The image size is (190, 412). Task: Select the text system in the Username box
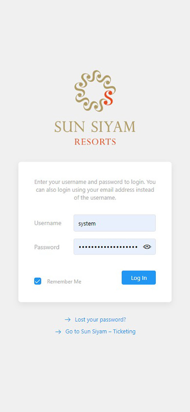coord(87,224)
